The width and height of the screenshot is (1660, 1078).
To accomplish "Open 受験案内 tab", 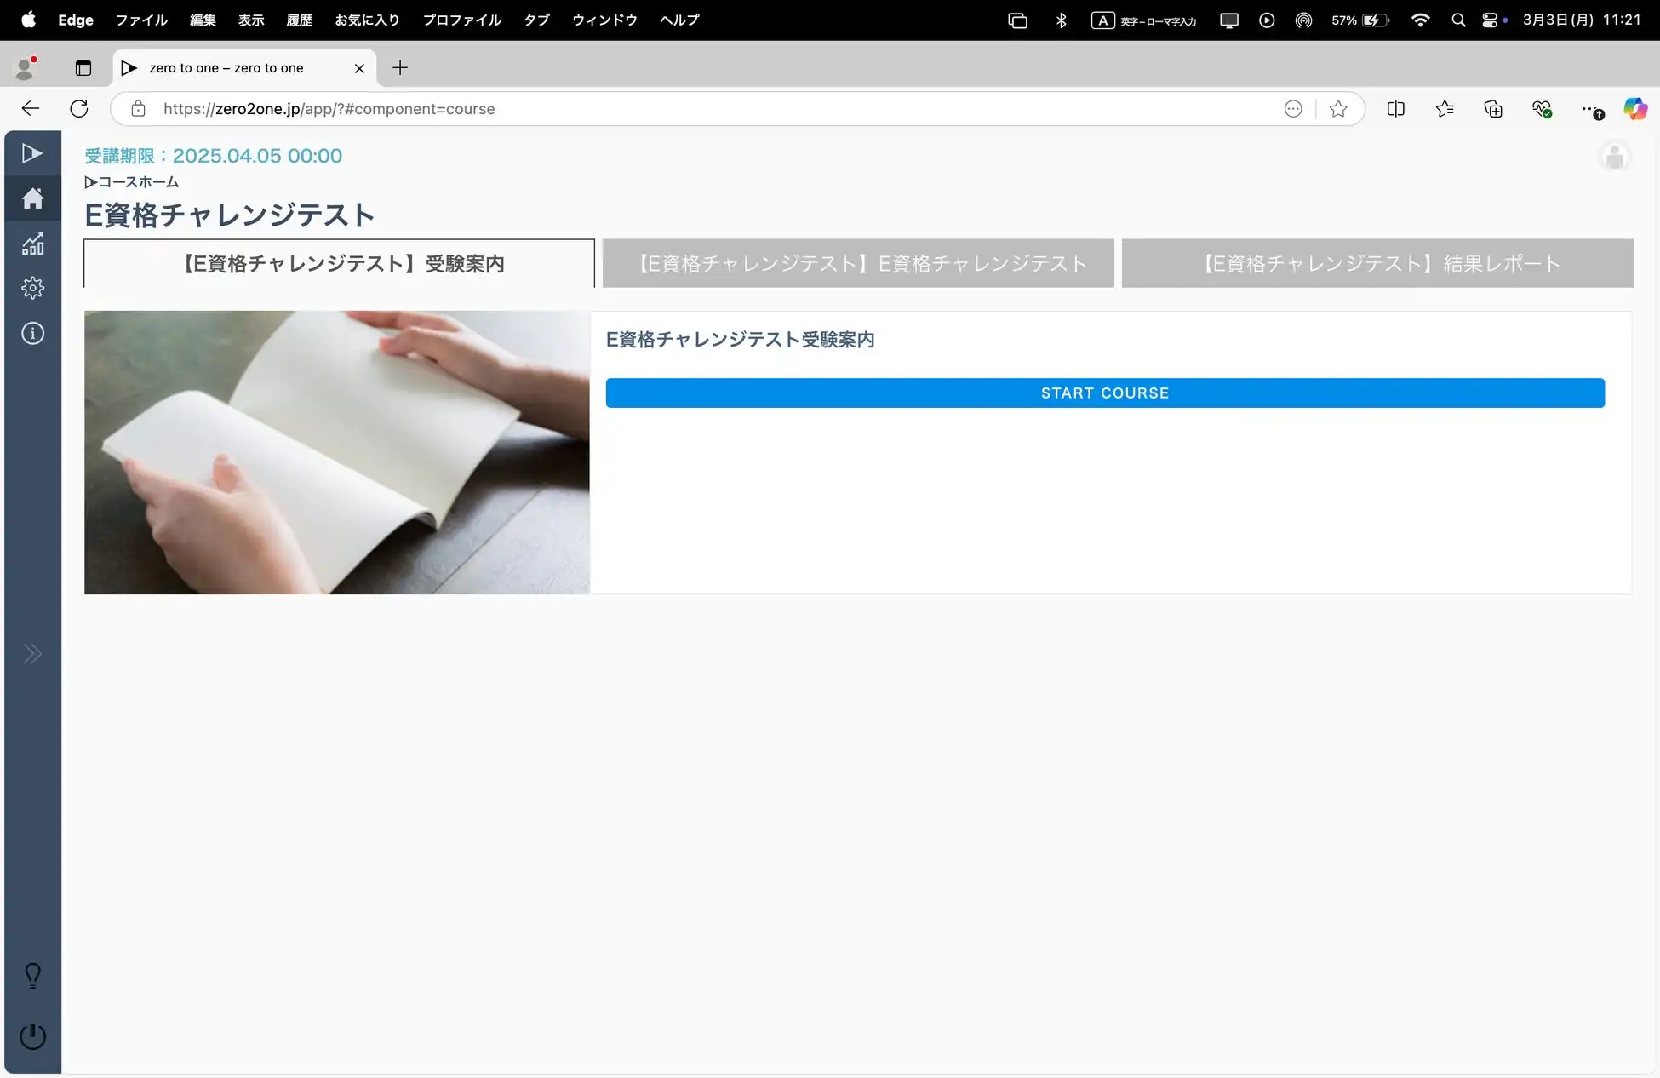I will click(x=339, y=262).
